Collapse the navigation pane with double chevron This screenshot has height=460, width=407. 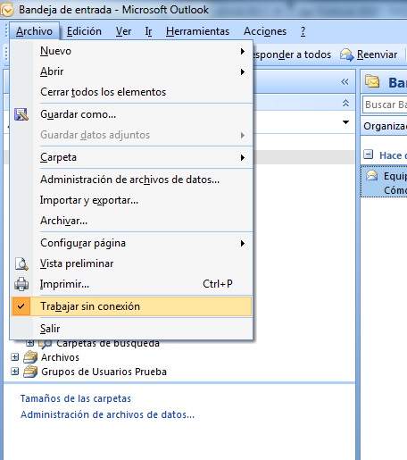coord(345,81)
